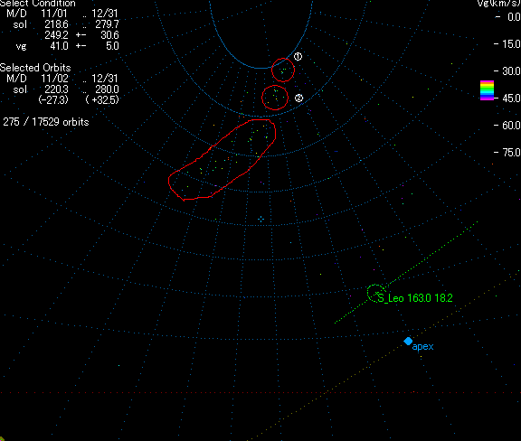Click the 11/01 start date value
521x441 pixels.
(x=54, y=14)
